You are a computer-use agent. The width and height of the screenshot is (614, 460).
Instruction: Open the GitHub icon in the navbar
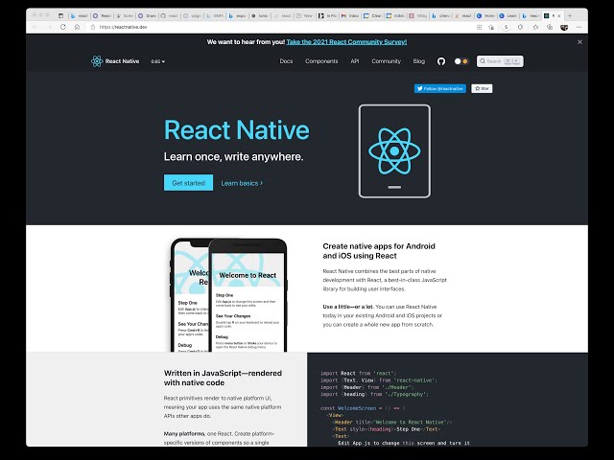pos(441,61)
